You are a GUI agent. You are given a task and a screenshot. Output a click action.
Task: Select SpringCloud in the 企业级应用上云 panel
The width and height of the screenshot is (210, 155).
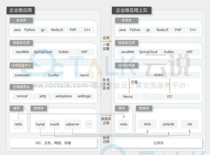click(x=148, y=52)
